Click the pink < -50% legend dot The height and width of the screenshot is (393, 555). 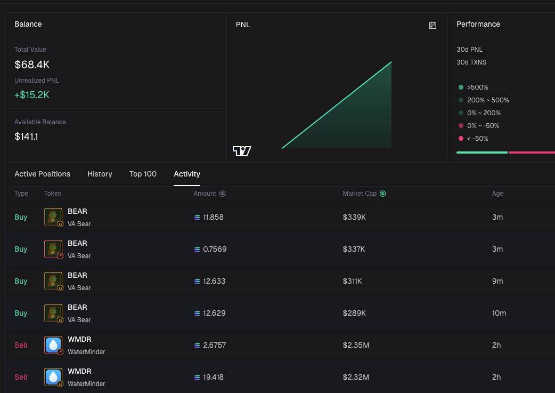click(x=461, y=138)
